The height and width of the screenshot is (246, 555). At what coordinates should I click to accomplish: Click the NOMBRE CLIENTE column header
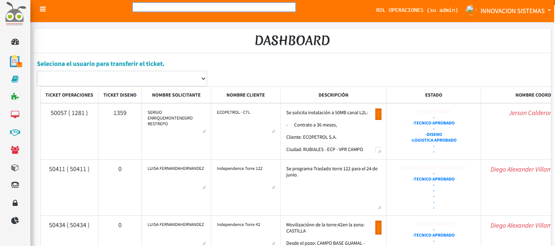pos(246,95)
